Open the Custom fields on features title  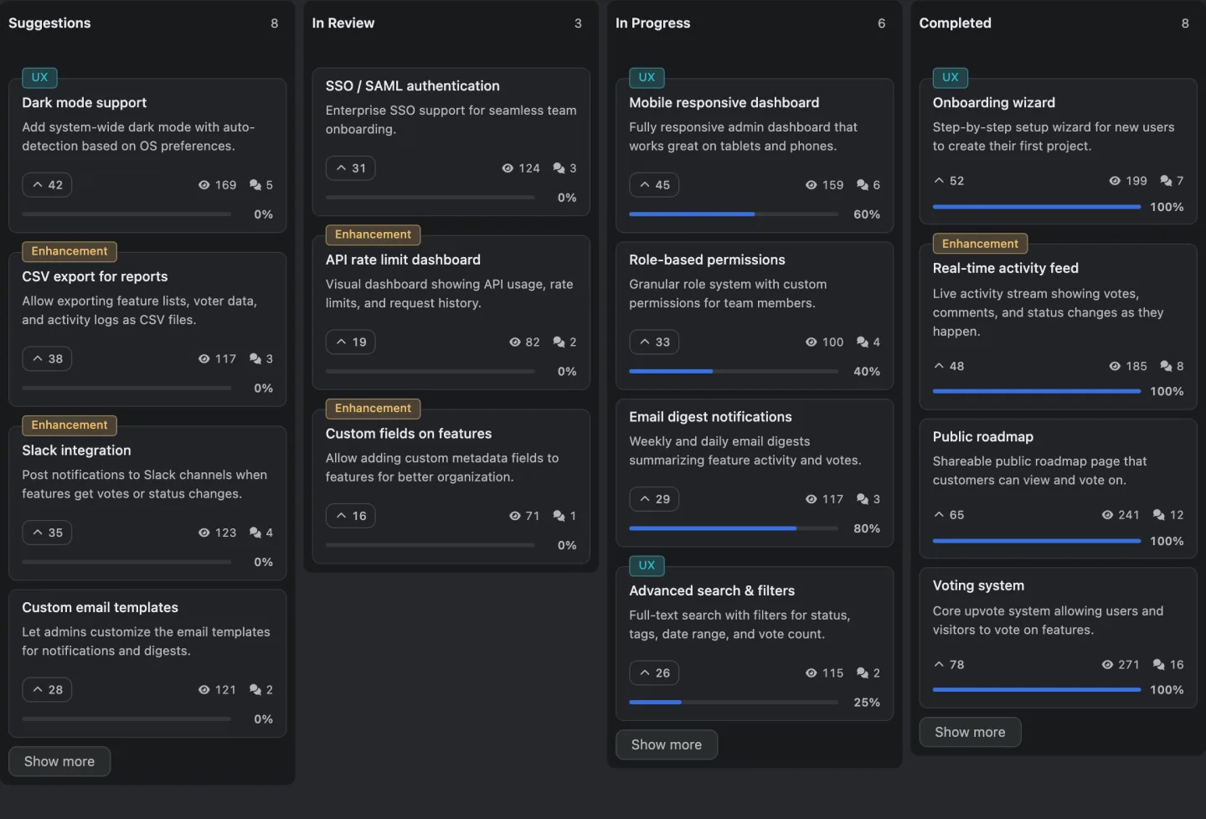409,434
